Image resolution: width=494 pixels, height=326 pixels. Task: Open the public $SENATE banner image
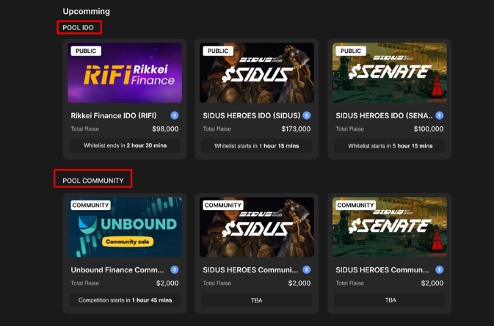click(x=390, y=73)
